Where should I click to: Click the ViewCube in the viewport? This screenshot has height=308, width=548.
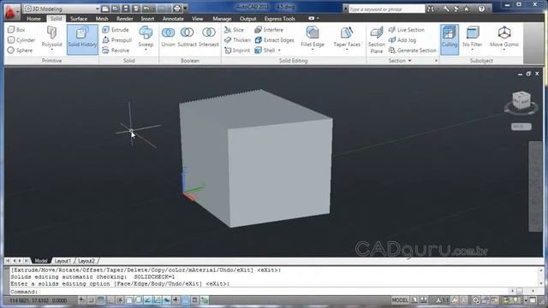[521, 102]
